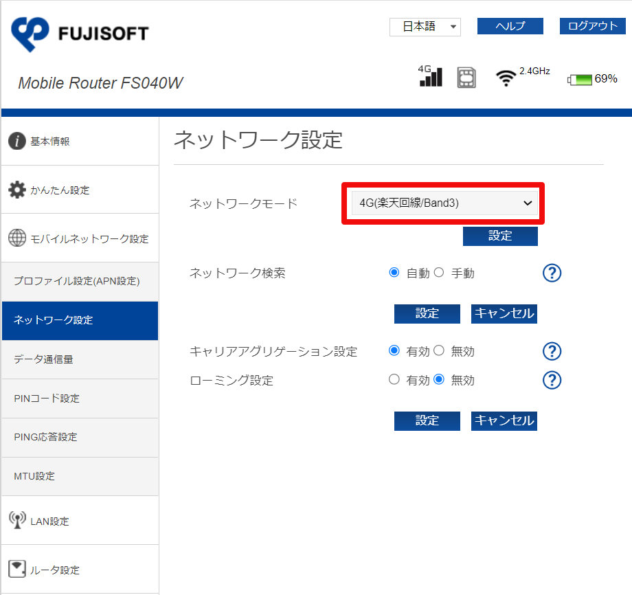Open PINコード設定 submenu item

pos(80,398)
